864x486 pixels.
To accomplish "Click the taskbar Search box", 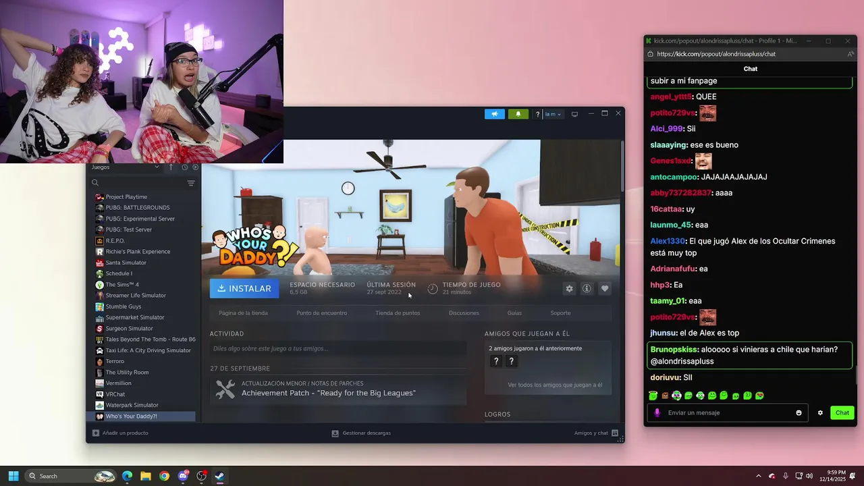I will tap(71, 476).
